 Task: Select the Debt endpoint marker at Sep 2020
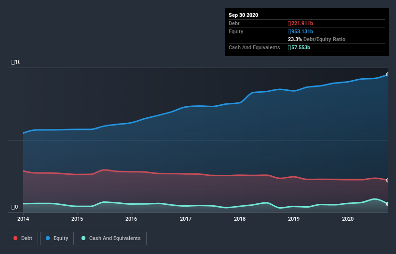388,180
